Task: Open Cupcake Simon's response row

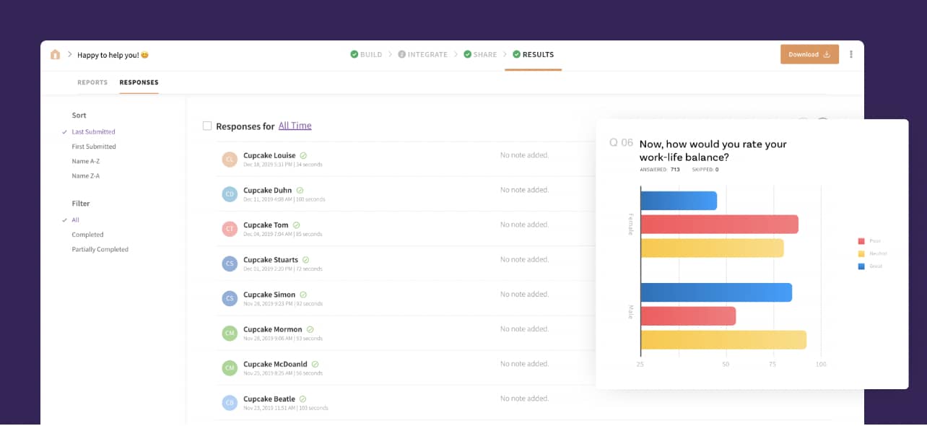Action: tap(269, 295)
